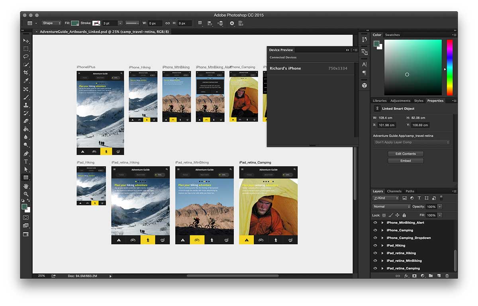The image size is (478, 306).
Task: Select the Move tool
Action: coord(26,41)
